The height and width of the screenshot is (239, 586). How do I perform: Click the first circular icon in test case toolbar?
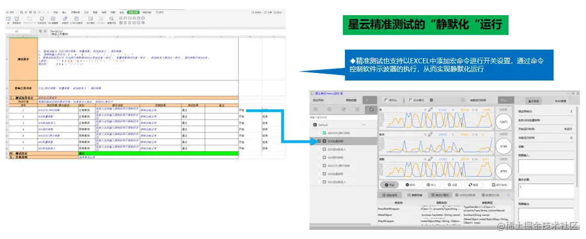(316, 109)
